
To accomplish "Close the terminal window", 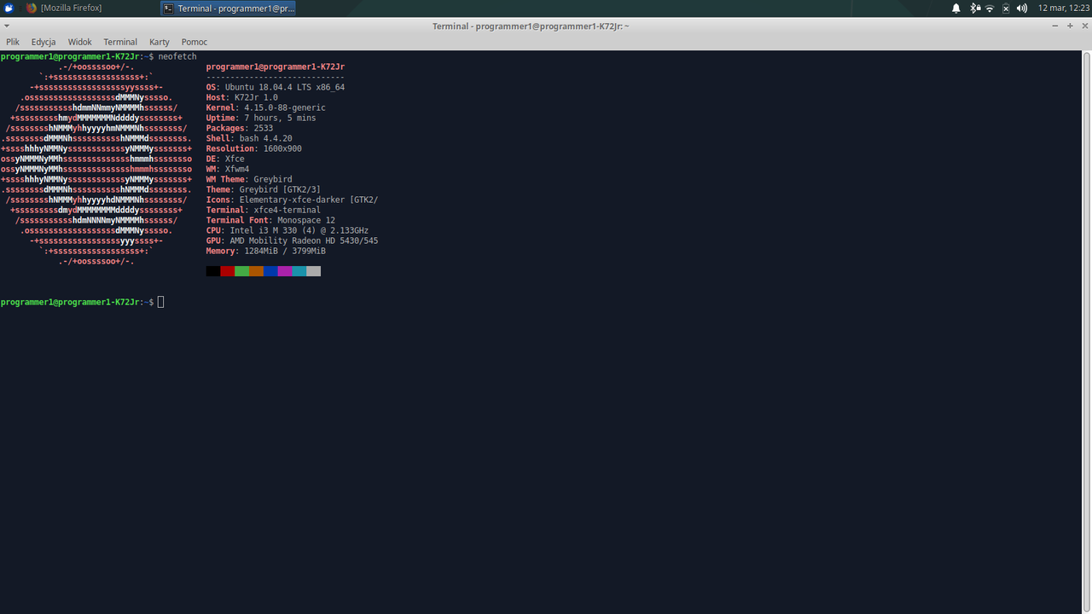I will 1083,26.
